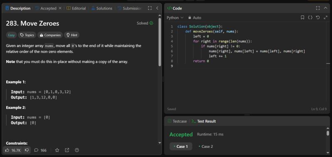
Task: Reset code with the revert arrow icon
Action: [318, 17]
